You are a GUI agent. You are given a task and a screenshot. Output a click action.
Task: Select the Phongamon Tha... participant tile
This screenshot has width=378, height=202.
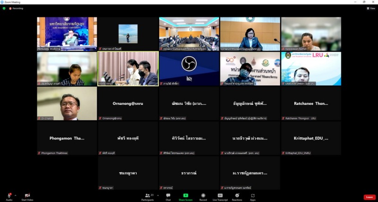click(x=67, y=138)
